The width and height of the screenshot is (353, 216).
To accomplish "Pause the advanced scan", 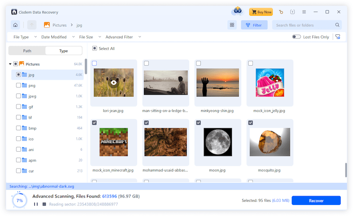I will pos(35,205).
